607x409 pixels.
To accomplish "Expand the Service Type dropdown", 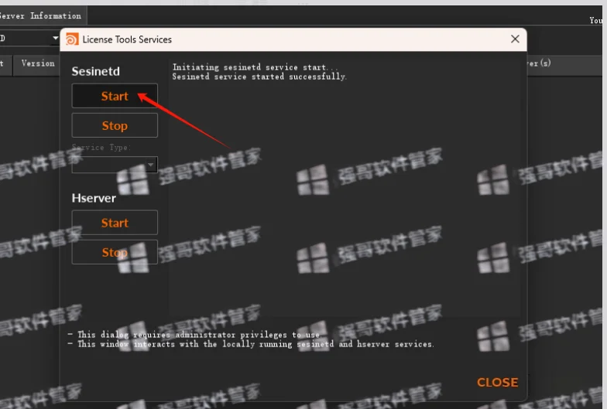I will 115,165.
